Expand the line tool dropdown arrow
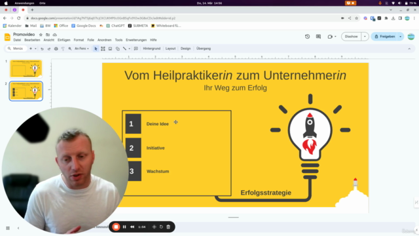 pyautogui.click(x=130, y=49)
